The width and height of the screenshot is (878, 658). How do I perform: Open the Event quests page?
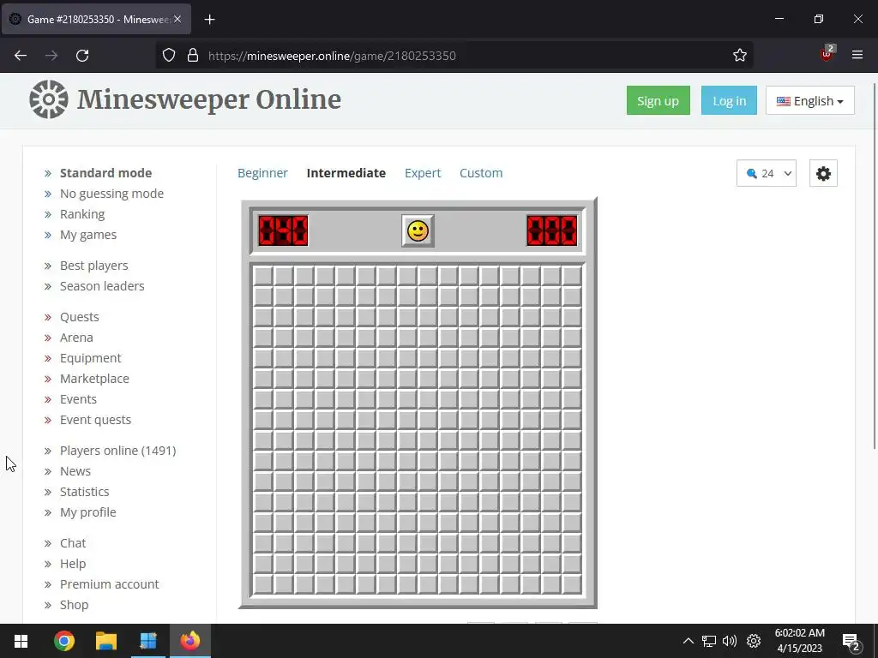96,420
